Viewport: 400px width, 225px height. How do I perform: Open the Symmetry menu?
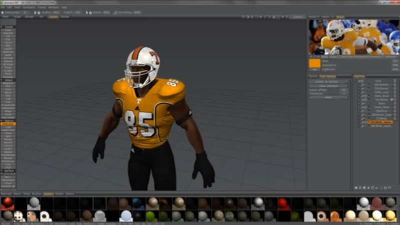point(29,7)
